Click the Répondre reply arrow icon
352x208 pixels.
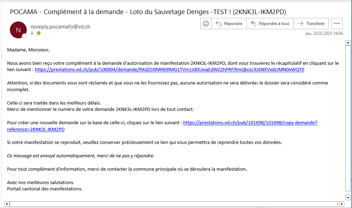pyautogui.click(x=218, y=24)
